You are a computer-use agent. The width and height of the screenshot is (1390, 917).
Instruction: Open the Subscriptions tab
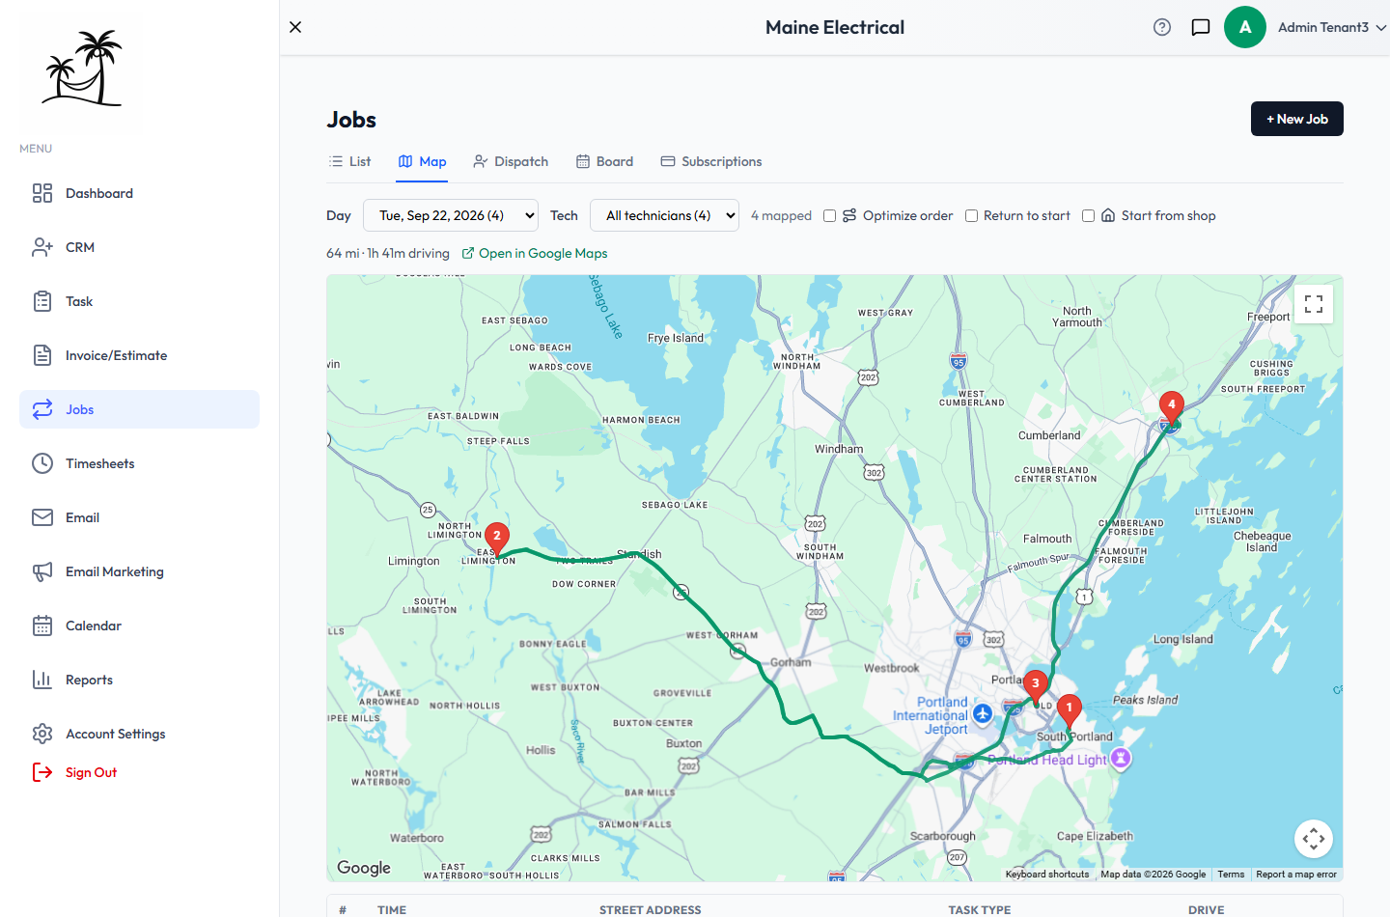pos(711,161)
